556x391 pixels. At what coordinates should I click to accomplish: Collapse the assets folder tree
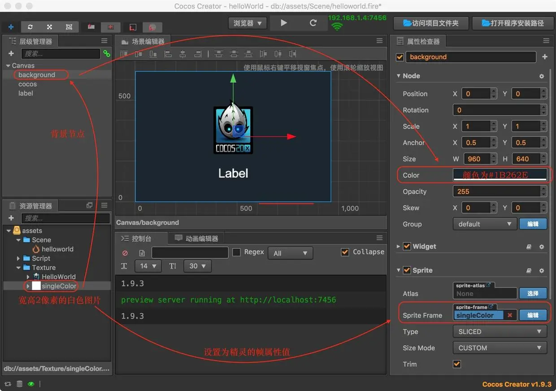tap(9, 230)
